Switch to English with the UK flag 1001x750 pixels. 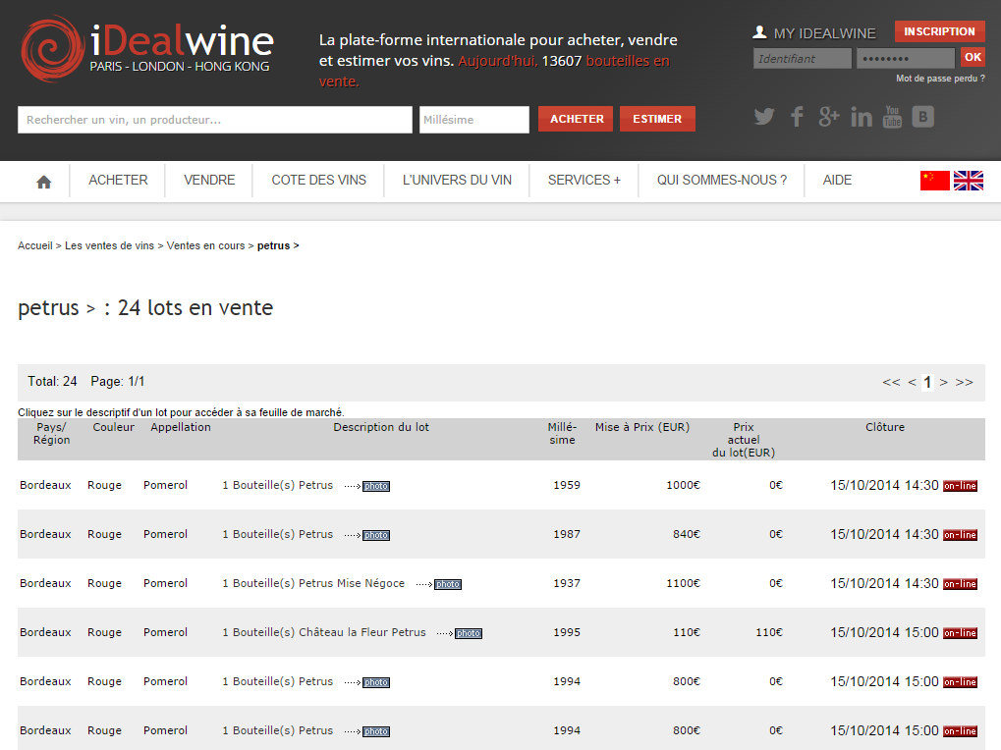tap(969, 181)
